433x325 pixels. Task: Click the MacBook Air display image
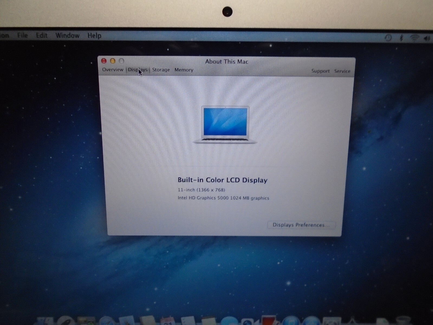(225, 125)
